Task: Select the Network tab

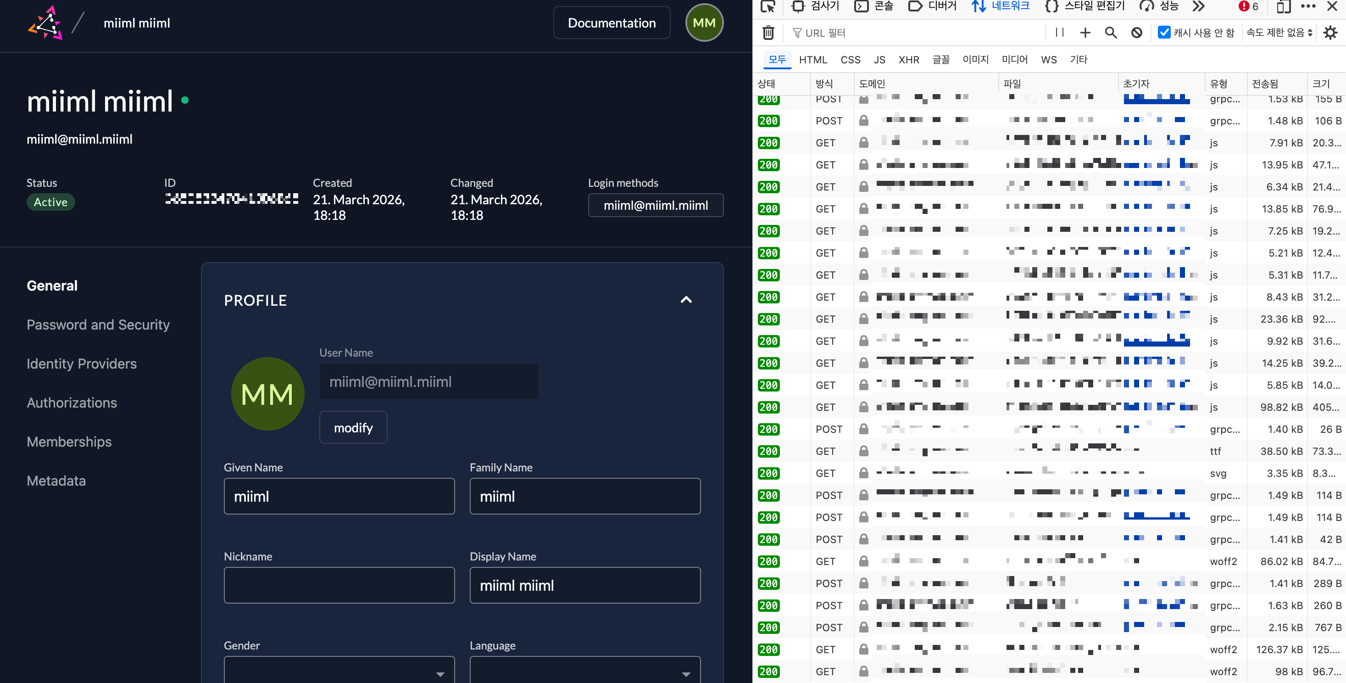Action: coord(1001,6)
